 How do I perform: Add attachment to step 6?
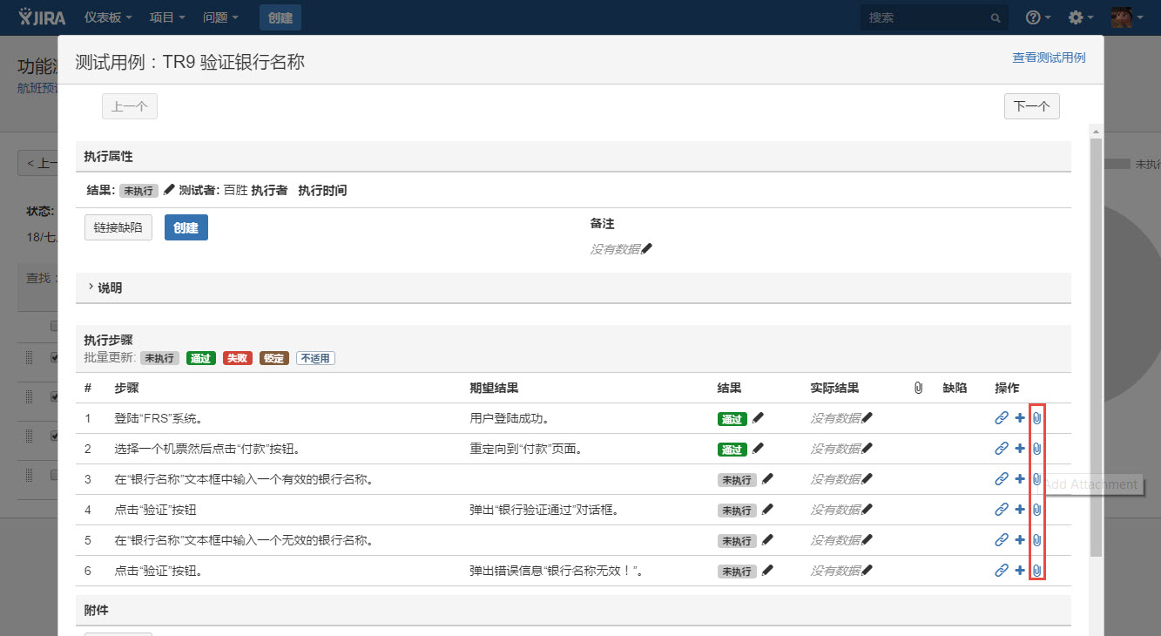click(1036, 571)
